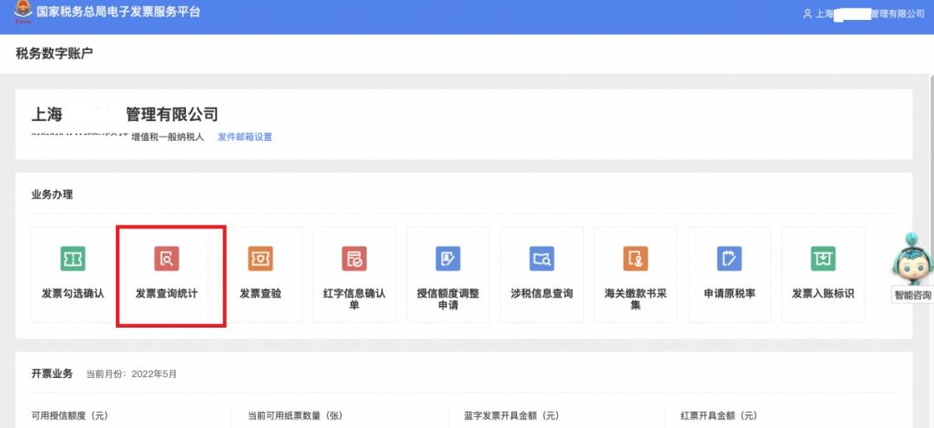This screenshot has height=428, width=934.
Task: Open the 智能咨询 robot assistant
Action: pyautogui.click(x=912, y=264)
